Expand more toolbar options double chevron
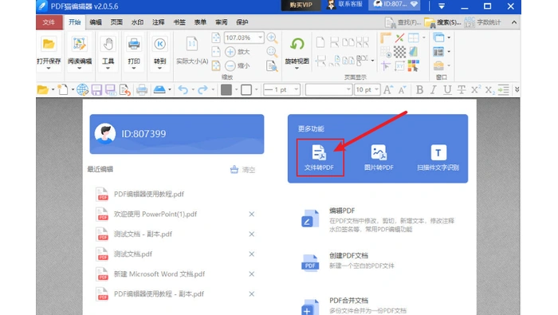This screenshot has width=558, height=315. [x=517, y=89]
